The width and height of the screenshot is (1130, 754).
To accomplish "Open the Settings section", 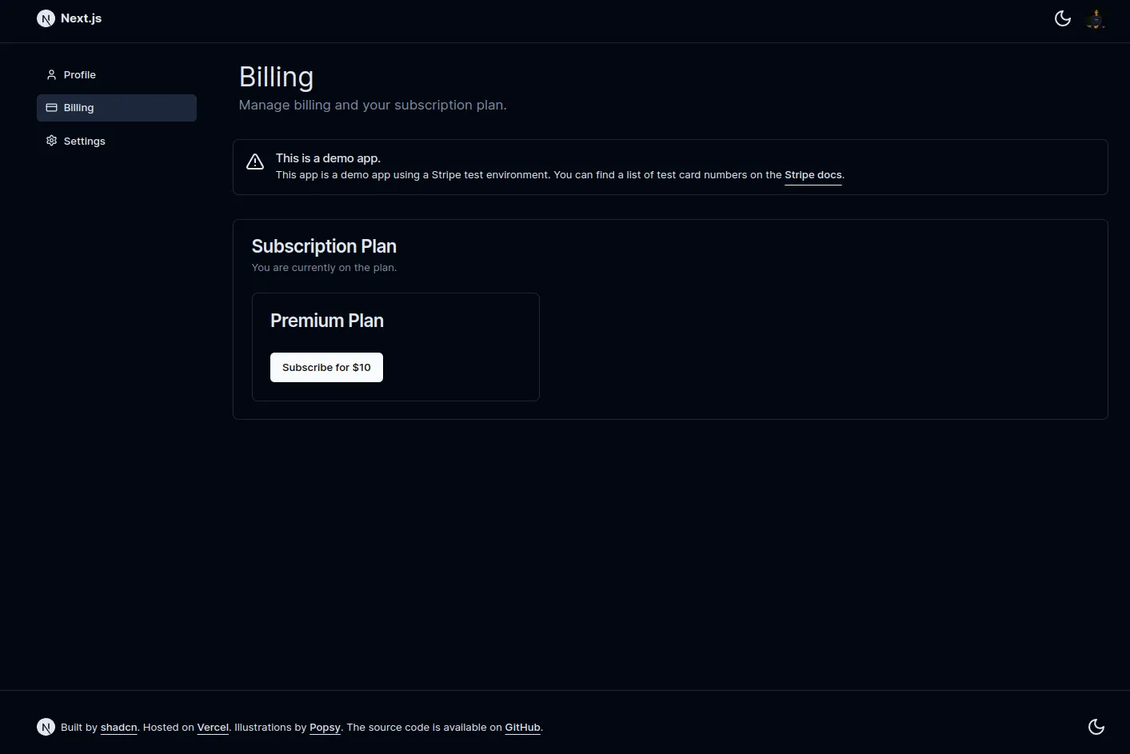I will [x=84, y=141].
